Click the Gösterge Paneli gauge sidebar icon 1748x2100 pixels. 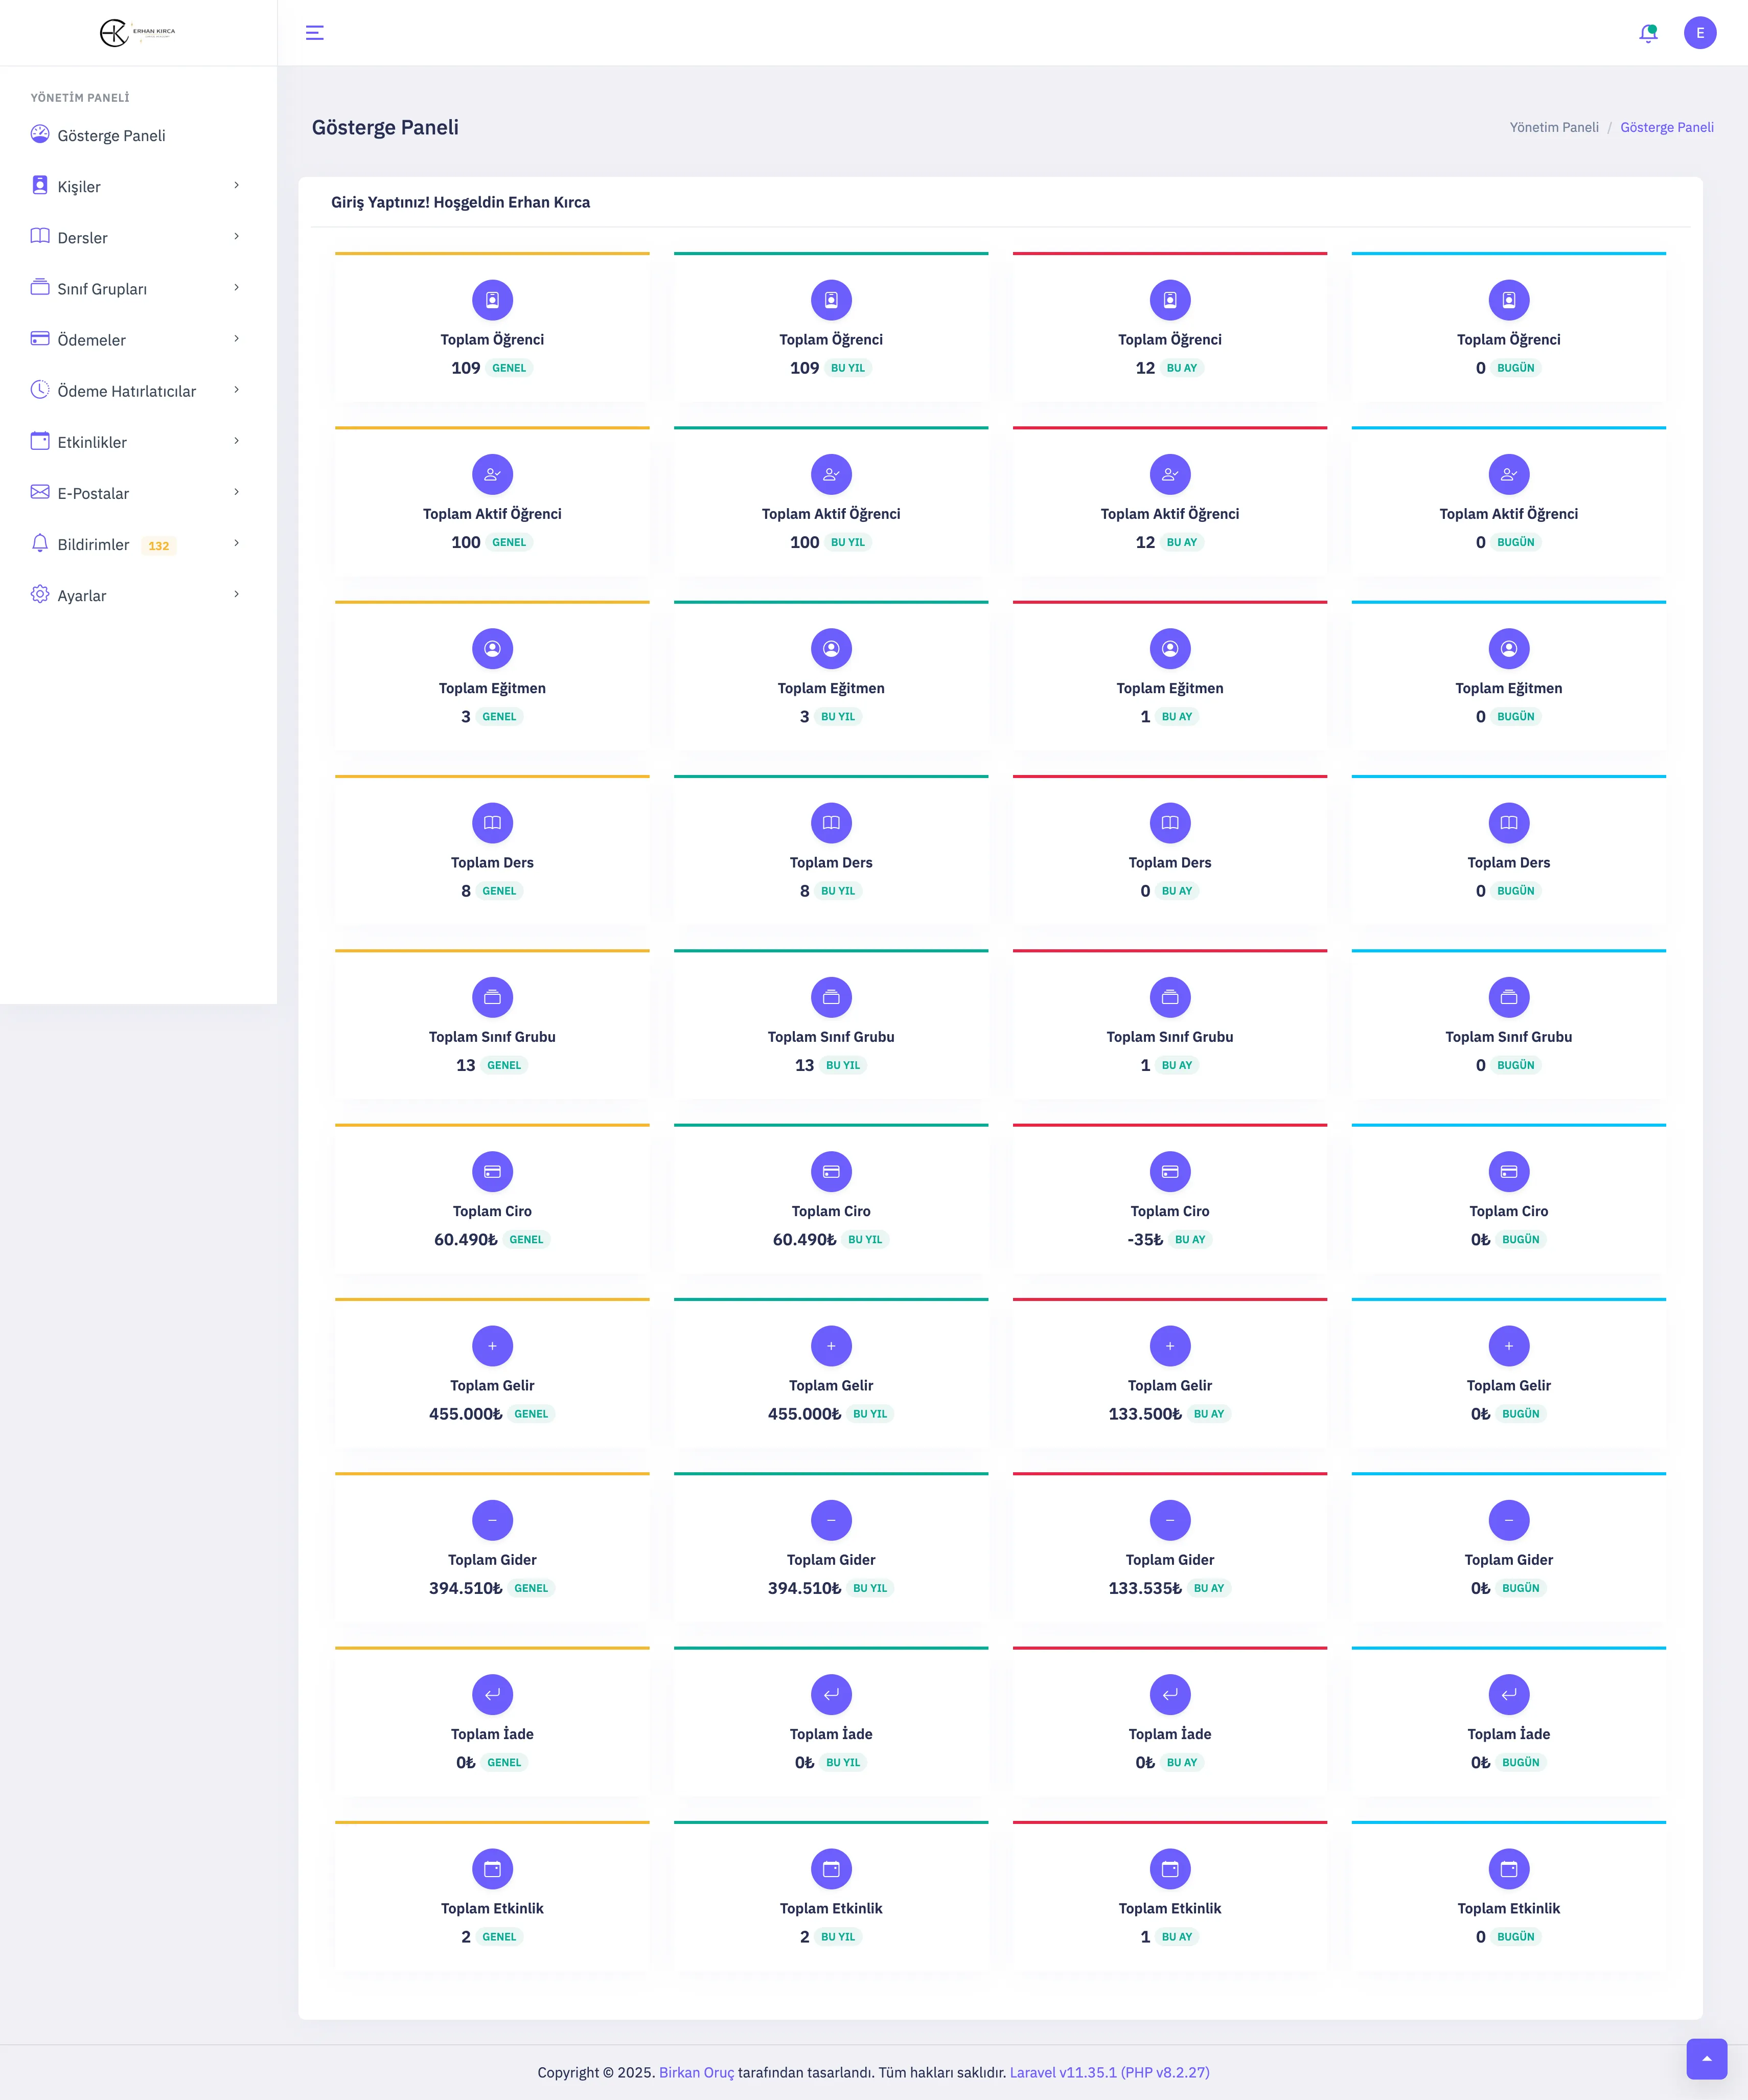40,134
